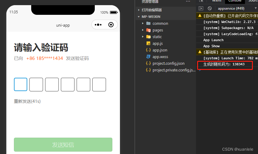Select app.wxss in the file tree
Image resolution: width=258 pixels, height=154 pixels.
coord(160,57)
